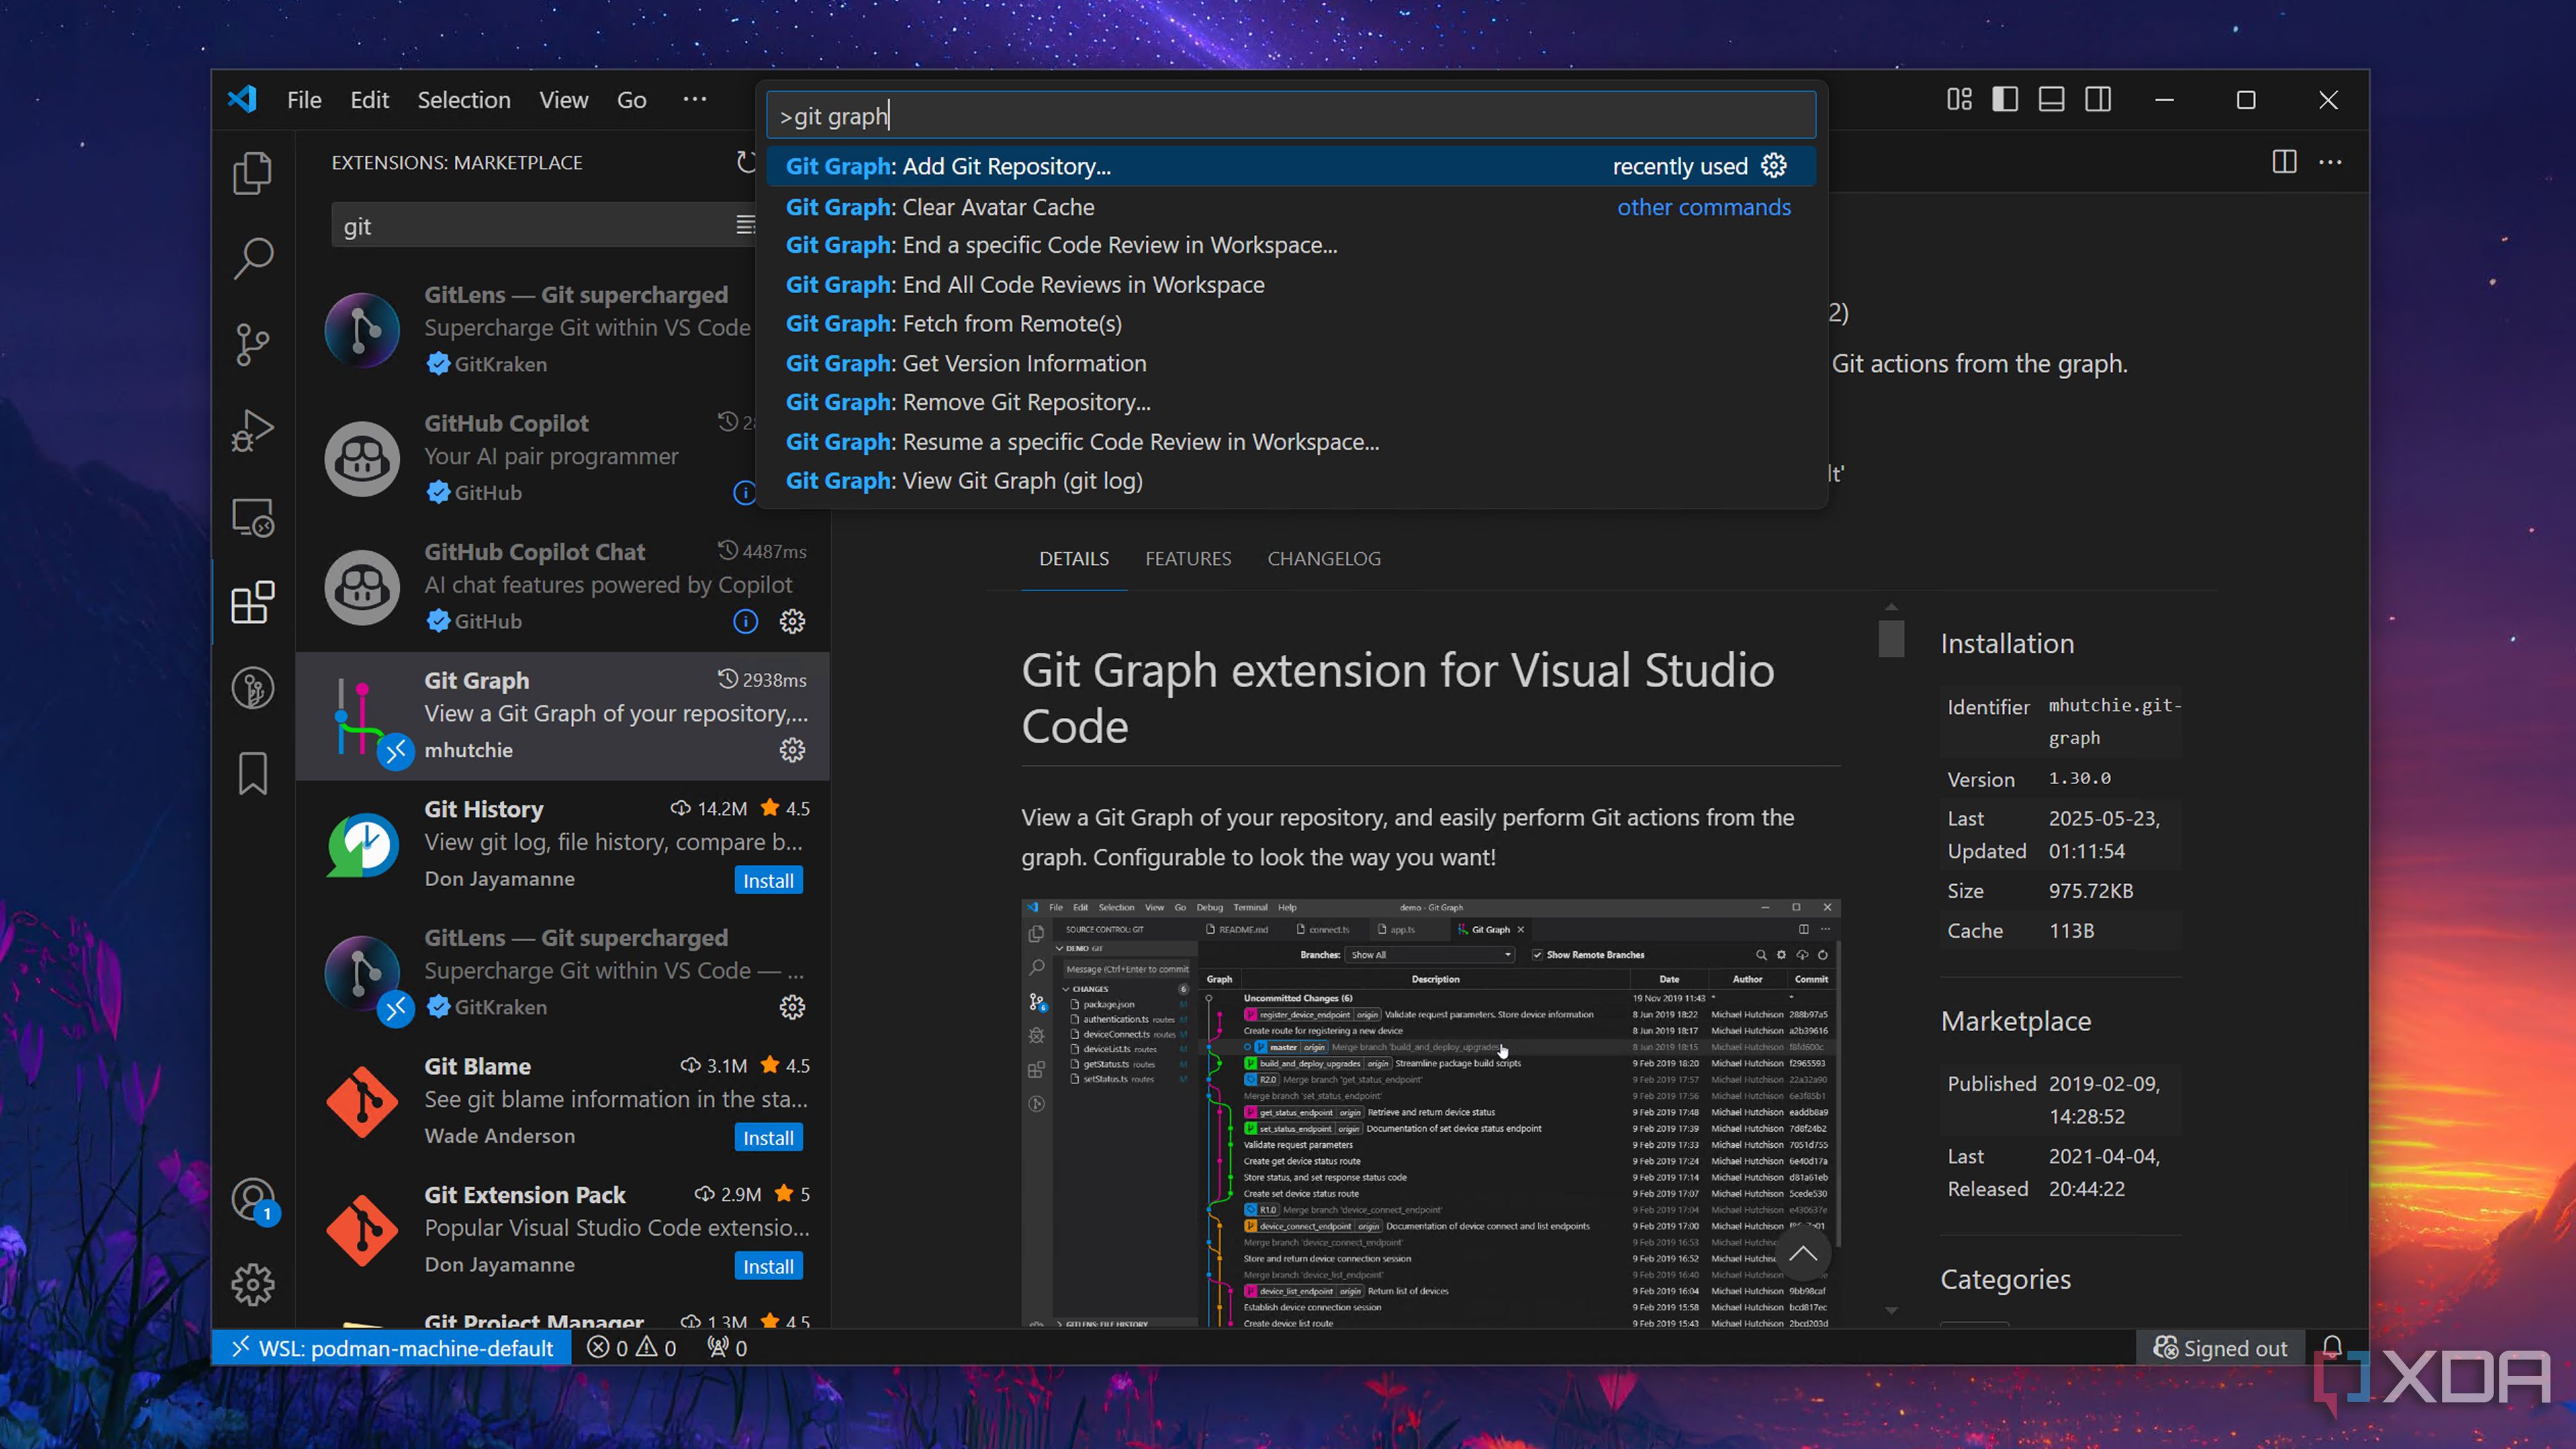The image size is (2576, 1449).
Task: Click Manage gear for Git Graph extension
Action: coord(792,750)
